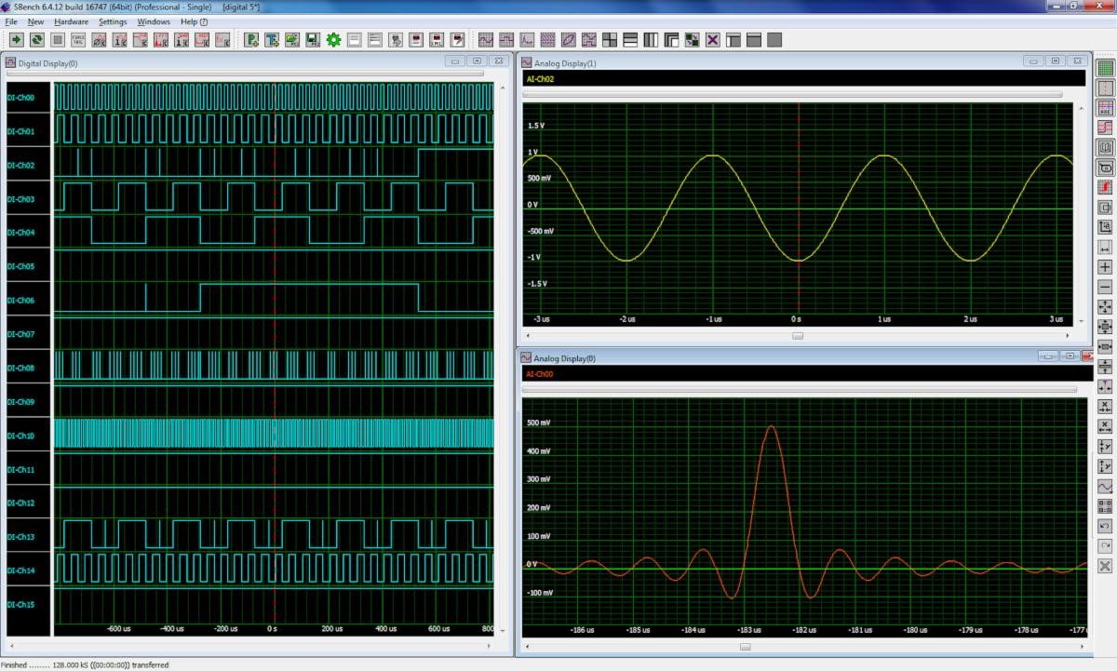Select the DI-Ch08 channel label

point(20,368)
